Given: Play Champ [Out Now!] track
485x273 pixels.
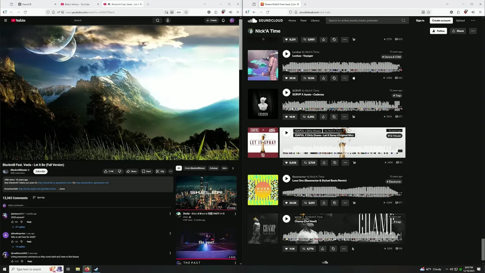Looking at the screenshot, I should (x=286, y=219).
